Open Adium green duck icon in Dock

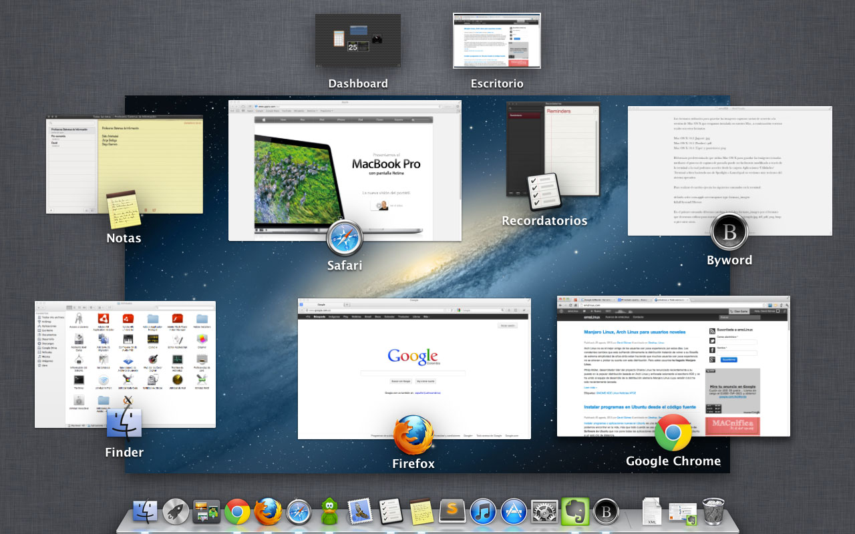(x=329, y=512)
